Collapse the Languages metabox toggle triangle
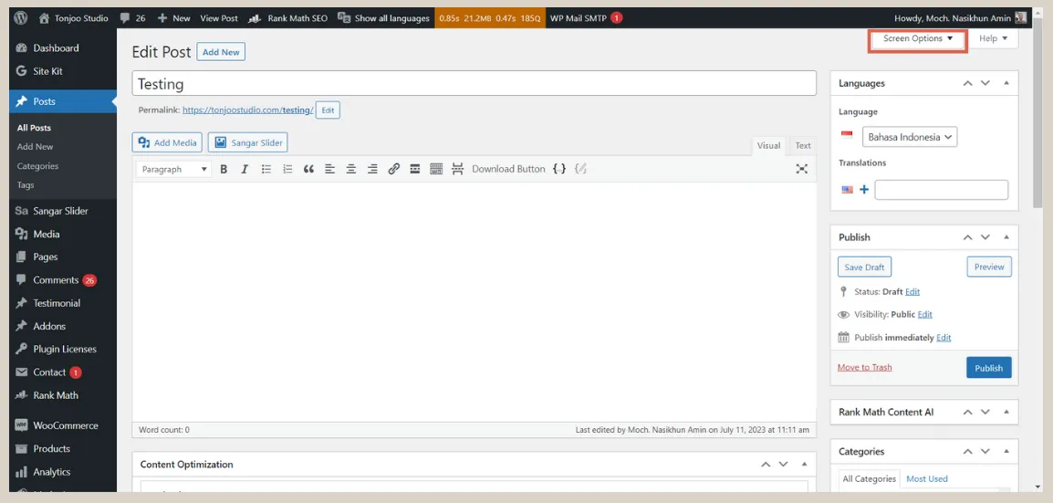The height and width of the screenshot is (503, 1053). tap(1006, 83)
